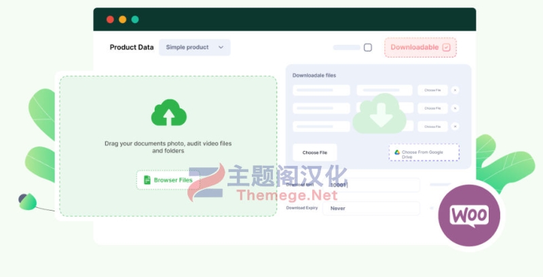
Task: Open the Simple product dropdown
Action: (195, 47)
